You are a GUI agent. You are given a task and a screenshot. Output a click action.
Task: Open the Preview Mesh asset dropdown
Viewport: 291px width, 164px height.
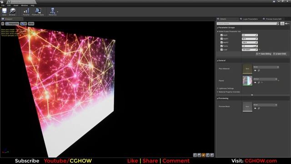[x=265, y=105]
